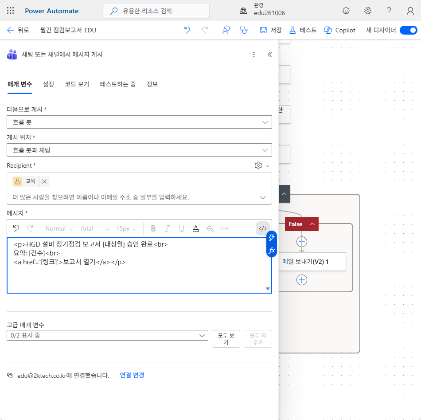This screenshot has height=420, width=421.
Task: Insert an expression with fx icon
Action: (272, 251)
